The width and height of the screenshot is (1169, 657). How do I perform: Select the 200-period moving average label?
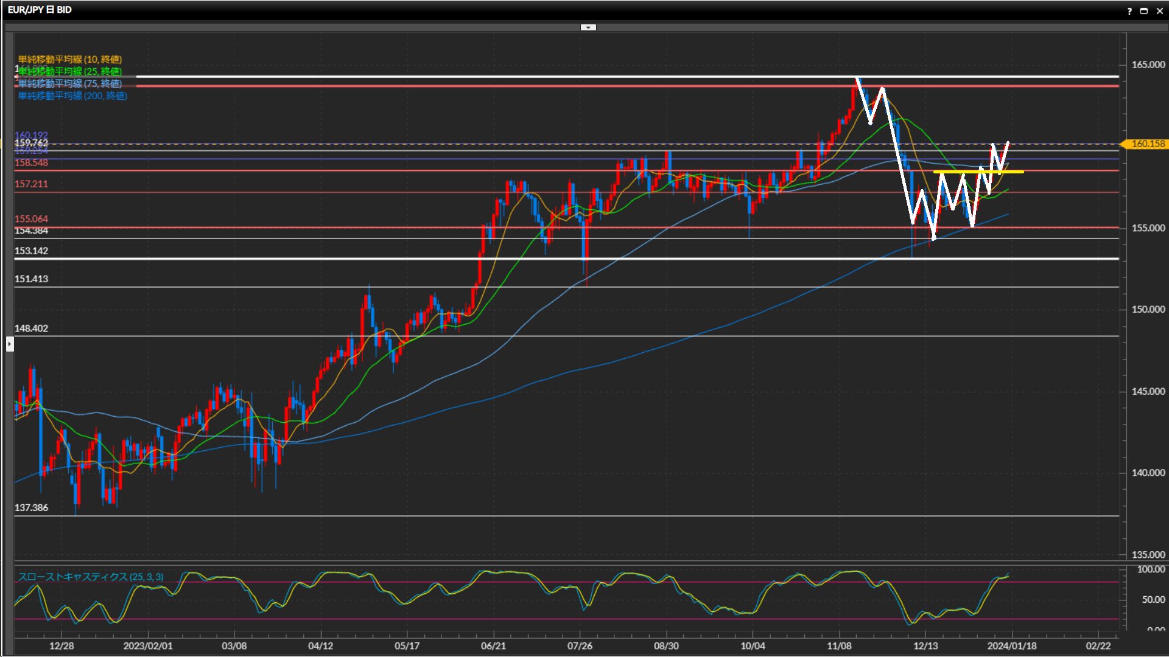click(72, 96)
